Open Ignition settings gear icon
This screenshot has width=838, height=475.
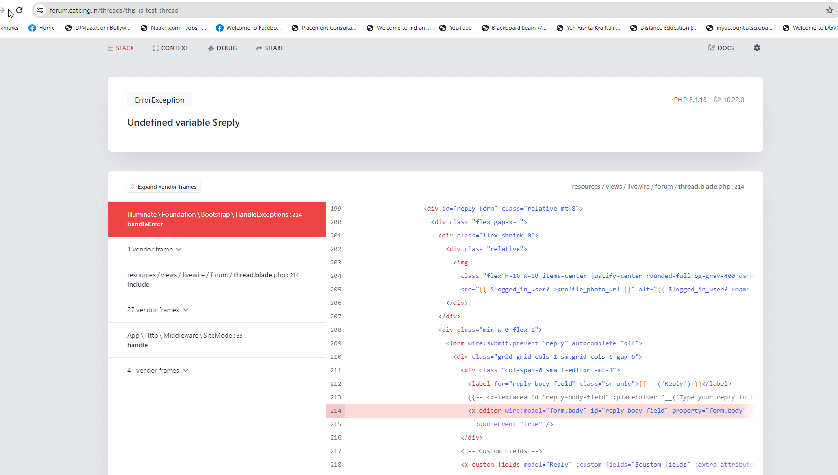(x=757, y=48)
